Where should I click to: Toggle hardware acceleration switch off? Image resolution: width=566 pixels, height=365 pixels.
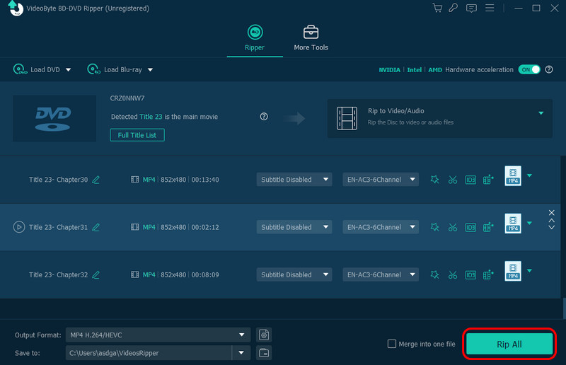[x=529, y=69]
